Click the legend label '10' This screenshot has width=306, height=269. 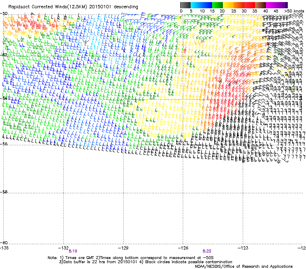pyautogui.click(x=202, y=11)
